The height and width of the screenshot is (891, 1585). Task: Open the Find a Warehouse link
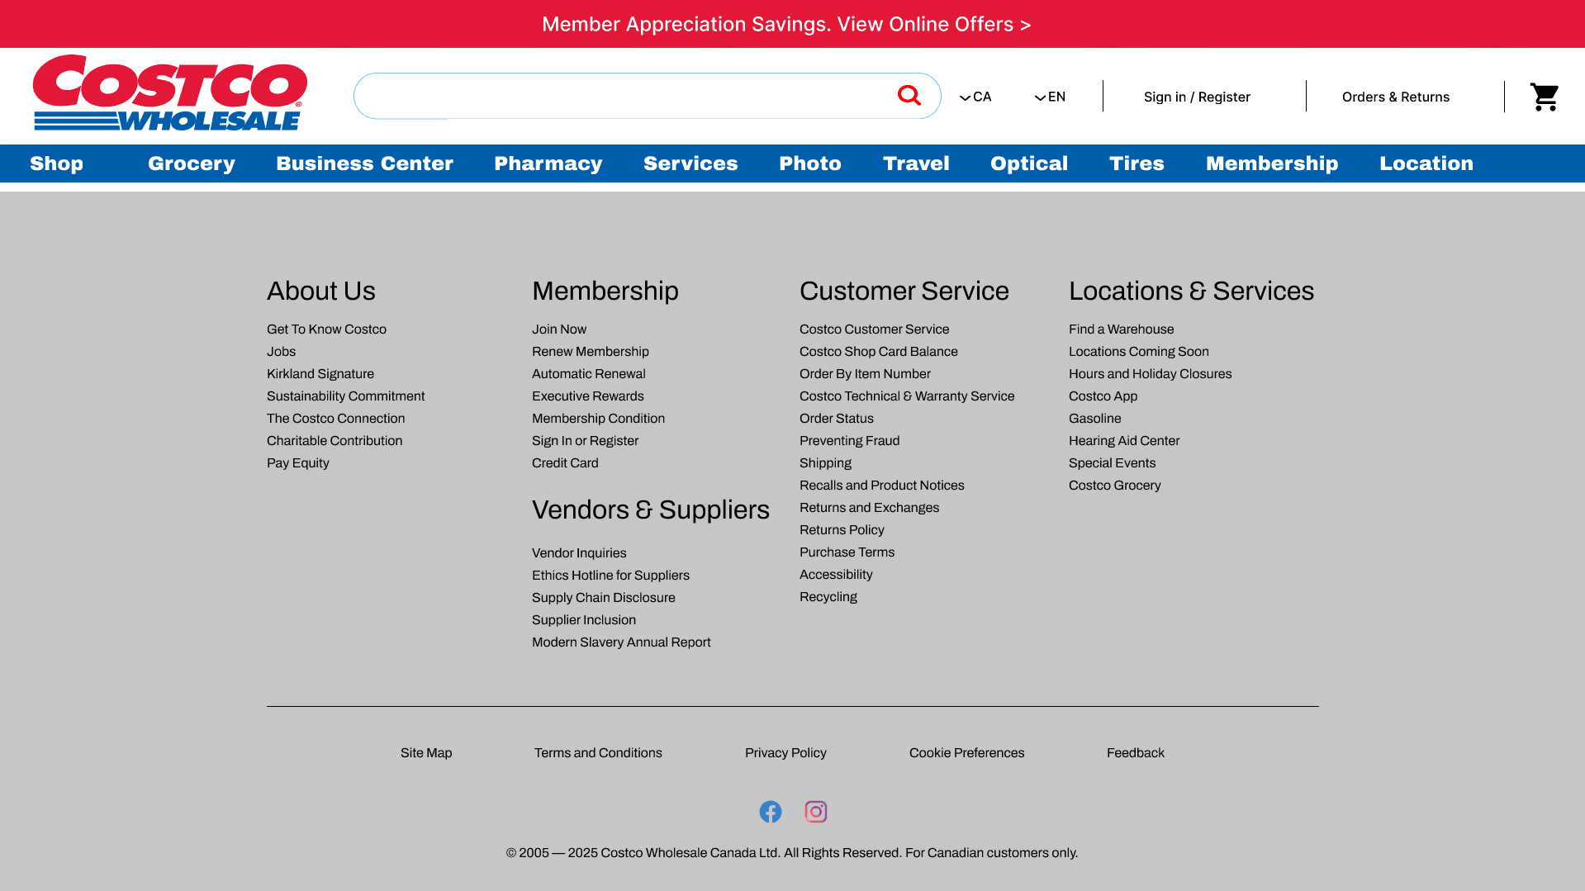[x=1121, y=329]
